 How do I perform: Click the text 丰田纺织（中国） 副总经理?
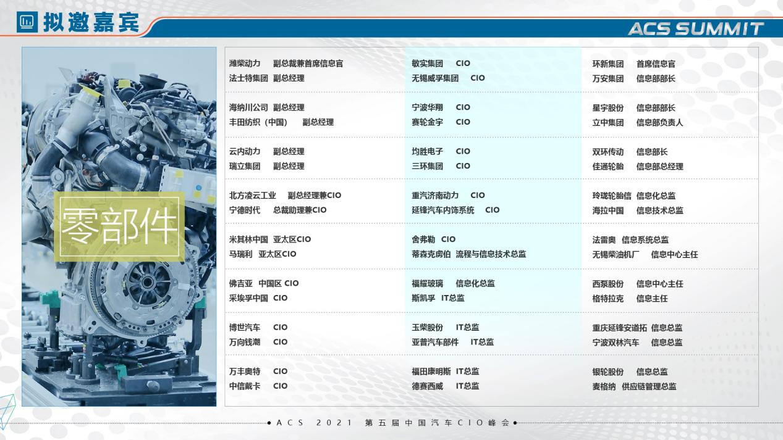[x=281, y=122]
